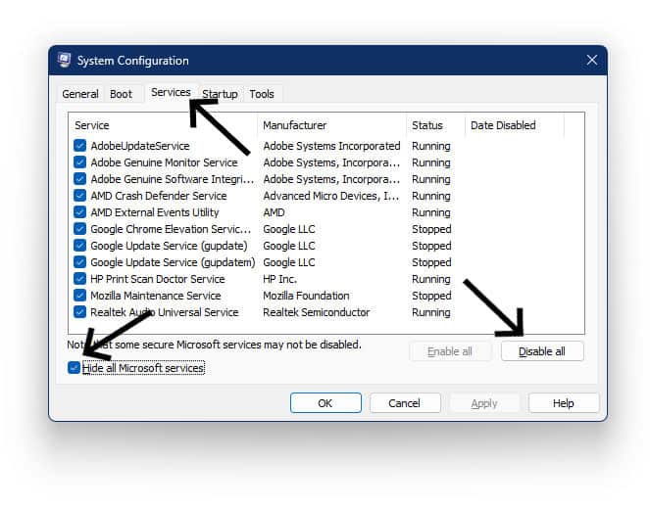Toggle Google Chrome Elevation Service checkbox
This screenshot has width=650, height=508.
tap(79, 229)
